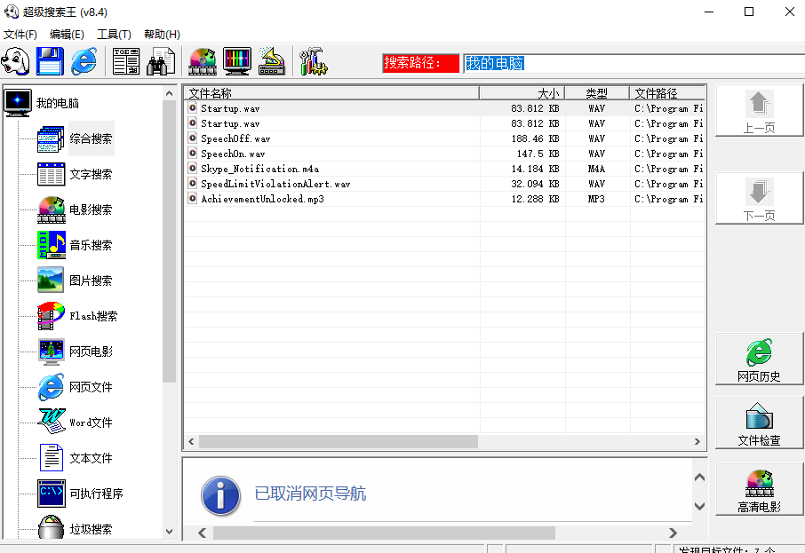Click the film disc movie toolbar icon
The image size is (805, 553).
click(203, 61)
